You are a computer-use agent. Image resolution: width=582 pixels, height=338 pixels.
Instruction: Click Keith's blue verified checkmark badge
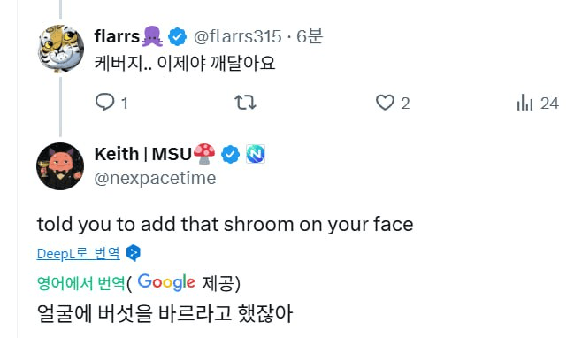click(230, 154)
